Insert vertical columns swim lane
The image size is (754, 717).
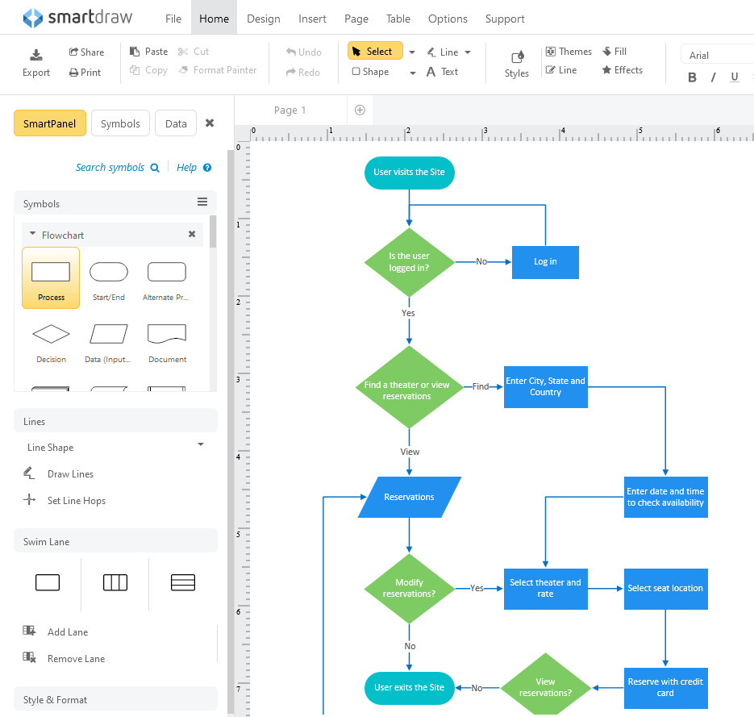[x=115, y=582]
